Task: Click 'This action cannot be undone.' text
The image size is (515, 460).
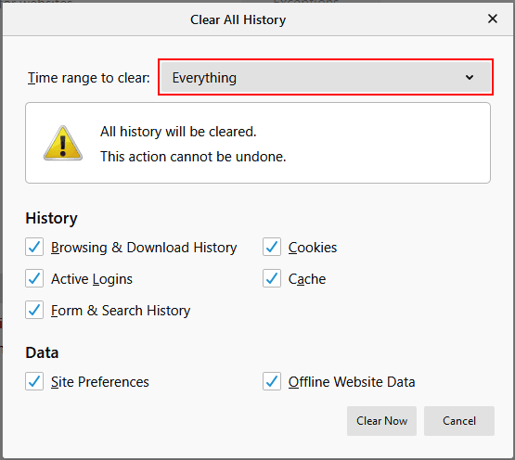Action: coord(193,157)
